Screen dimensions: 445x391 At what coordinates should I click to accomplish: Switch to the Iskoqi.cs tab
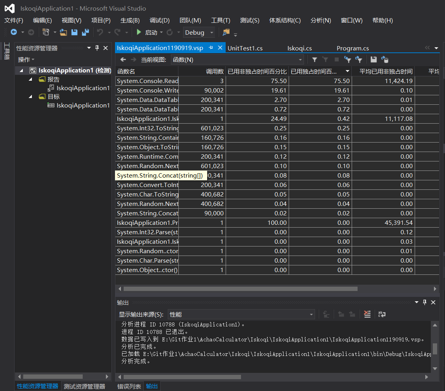[x=299, y=48]
